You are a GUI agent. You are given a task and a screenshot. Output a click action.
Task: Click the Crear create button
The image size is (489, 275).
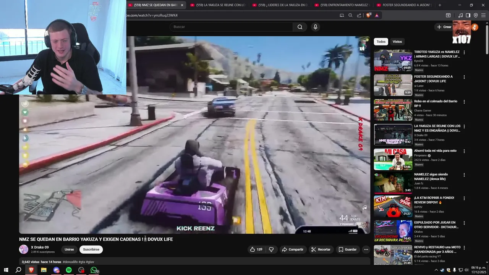click(x=444, y=27)
